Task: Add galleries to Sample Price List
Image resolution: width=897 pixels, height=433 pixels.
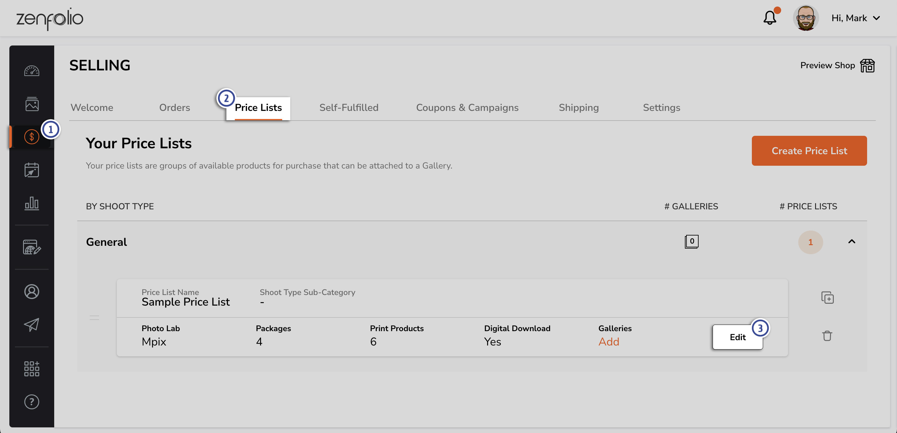Action: [x=609, y=342]
